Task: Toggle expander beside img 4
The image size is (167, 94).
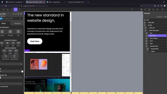Action: 147,41
